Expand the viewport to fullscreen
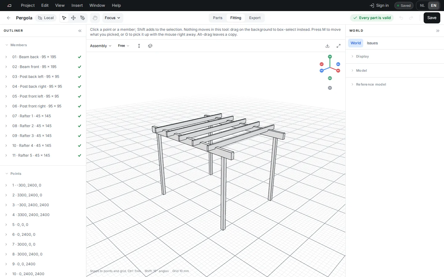 tap(339, 46)
